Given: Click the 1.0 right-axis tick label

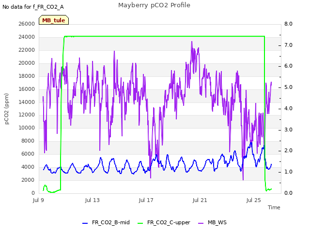Looking at the screenshot, I should (289, 172).
